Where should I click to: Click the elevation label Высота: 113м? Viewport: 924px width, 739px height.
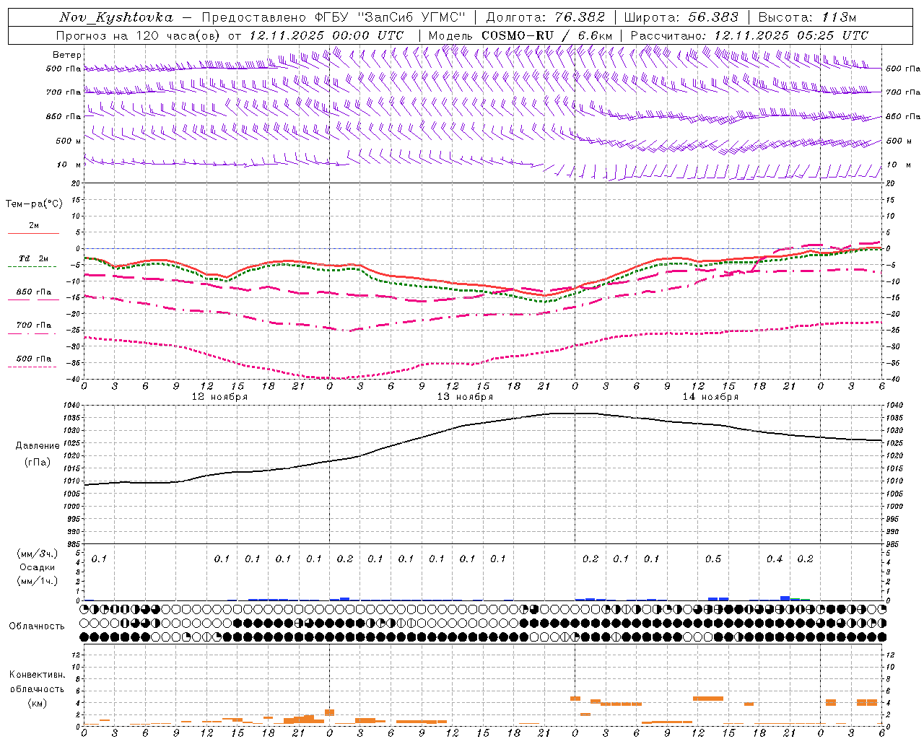coord(807,17)
